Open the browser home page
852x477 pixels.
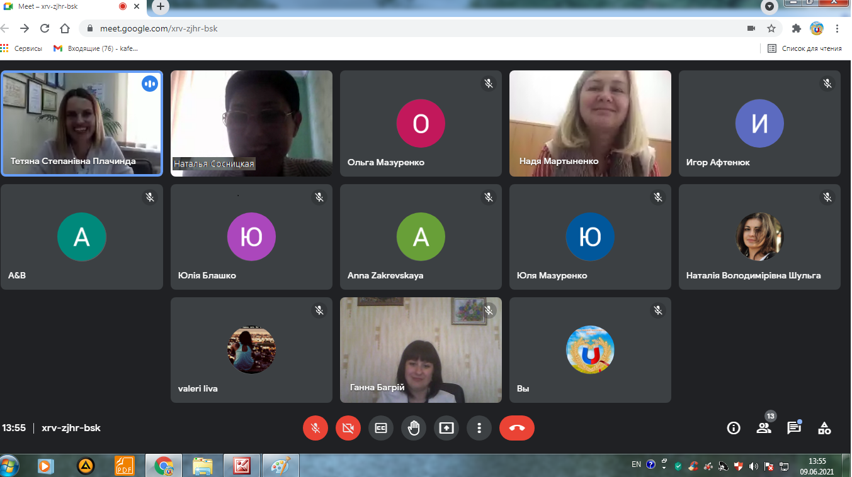coord(65,28)
